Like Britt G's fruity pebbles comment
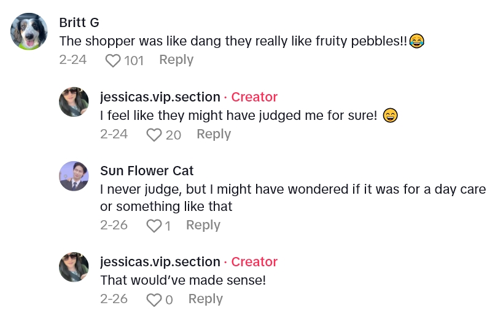Viewport: 495px width, 321px height. click(x=112, y=60)
